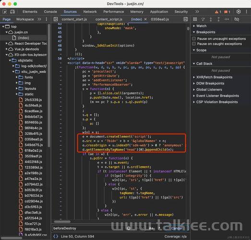Viewport: 251px width, 240px height.
Task: Click the Step over debugger icon
Action: 203,19
